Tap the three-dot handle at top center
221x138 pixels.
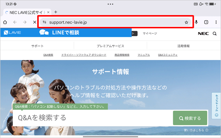tap(110, 4)
